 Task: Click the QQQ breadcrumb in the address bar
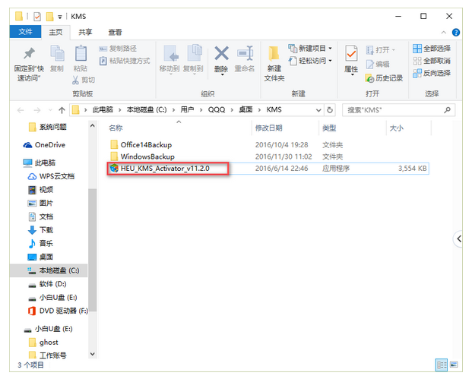click(x=217, y=110)
